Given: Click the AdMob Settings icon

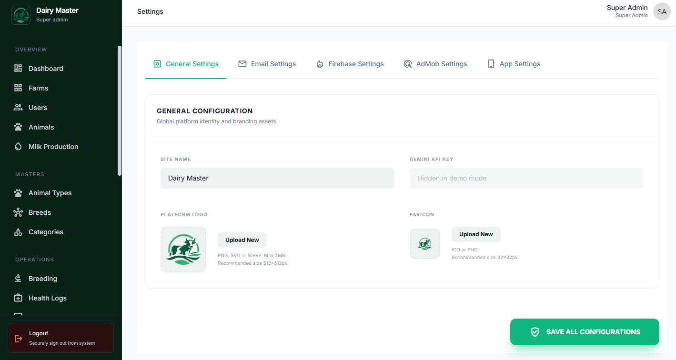Looking at the screenshot, I should (408, 63).
